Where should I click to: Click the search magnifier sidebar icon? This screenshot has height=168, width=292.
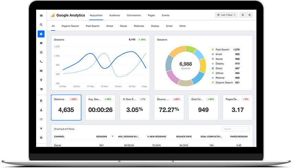click(x=41, y=25)
